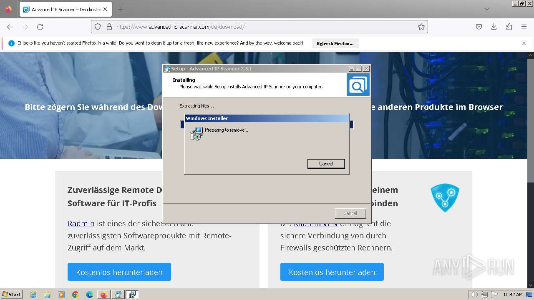Reload the current page
534x300 pixels.
click(x=40, y=27)
